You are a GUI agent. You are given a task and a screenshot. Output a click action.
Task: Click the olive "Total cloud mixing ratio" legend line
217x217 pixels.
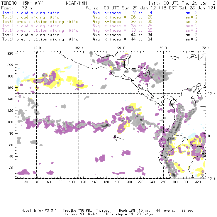point(31,17)
